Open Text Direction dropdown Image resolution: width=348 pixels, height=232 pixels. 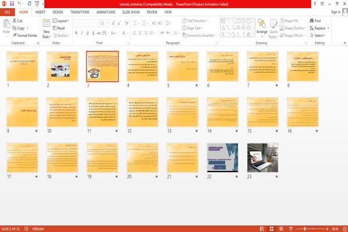(x=195, y=21)
